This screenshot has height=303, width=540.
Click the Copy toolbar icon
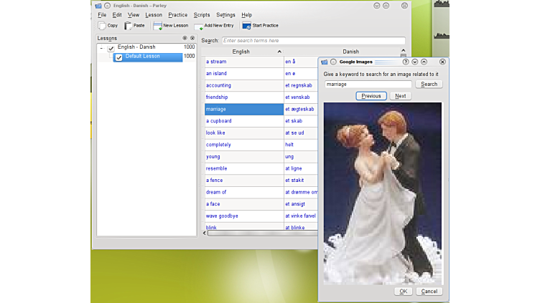pyautogui.click(x=102, y=25)
